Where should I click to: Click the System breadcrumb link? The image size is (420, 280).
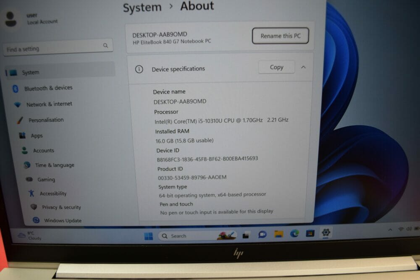142,7
